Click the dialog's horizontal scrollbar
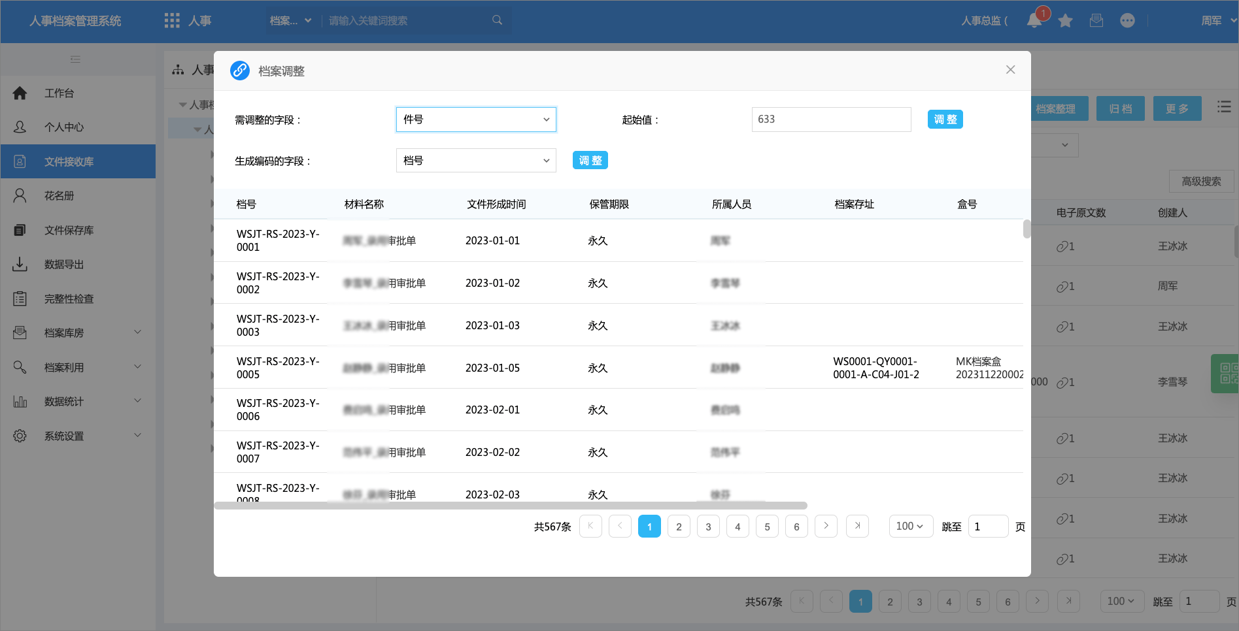This screenshot has height=631, width=1239. point(510,506)
